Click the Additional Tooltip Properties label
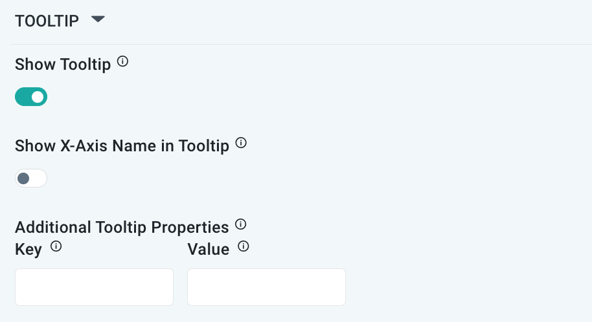This screenshot has height=322, width=592. (x=122, y=228)
